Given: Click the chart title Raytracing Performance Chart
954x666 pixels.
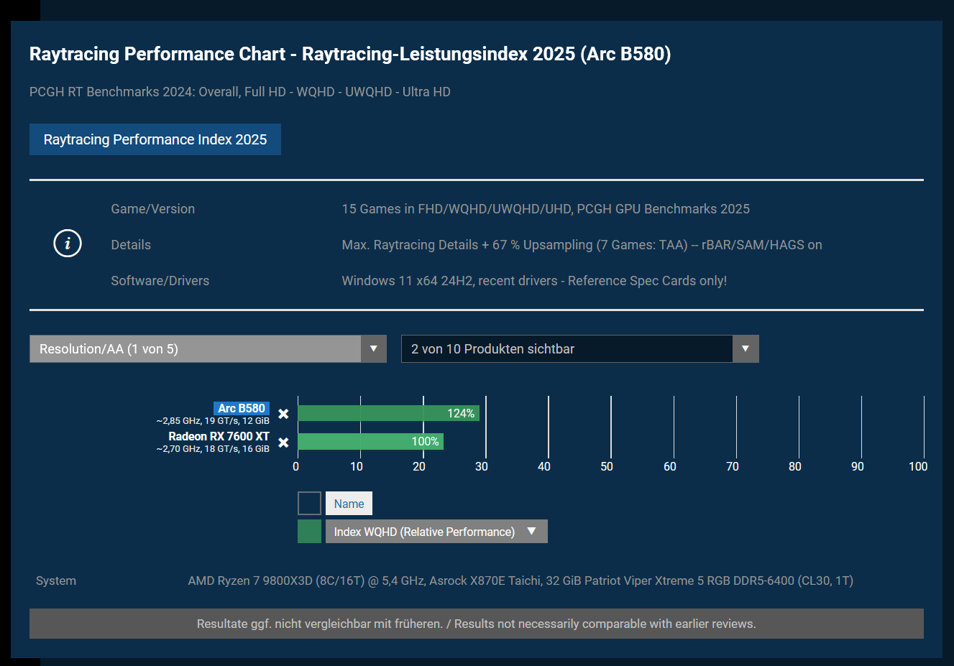Looking at the screenshot, I should click(x=350, y=54).
